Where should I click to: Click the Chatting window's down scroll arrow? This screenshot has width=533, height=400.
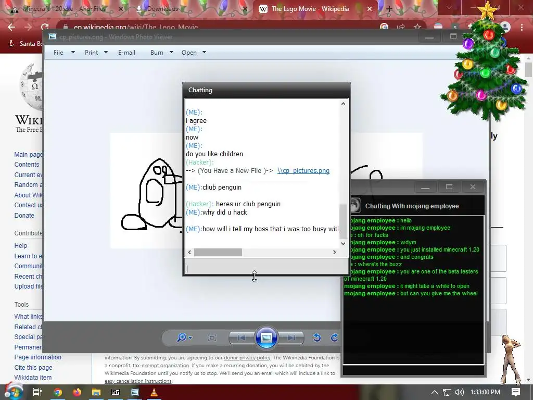click(343, 244)
